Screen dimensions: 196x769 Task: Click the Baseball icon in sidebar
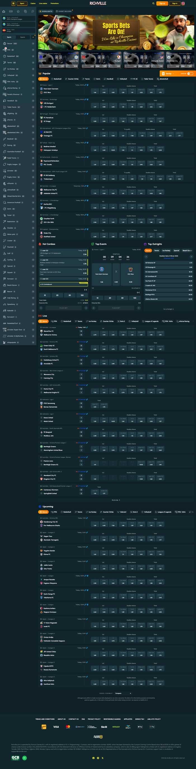4,139
